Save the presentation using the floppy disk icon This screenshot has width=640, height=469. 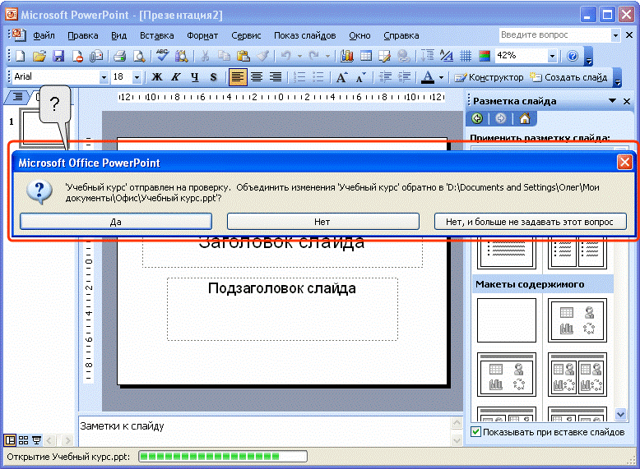pyautogui.click(x=58, y=56)
